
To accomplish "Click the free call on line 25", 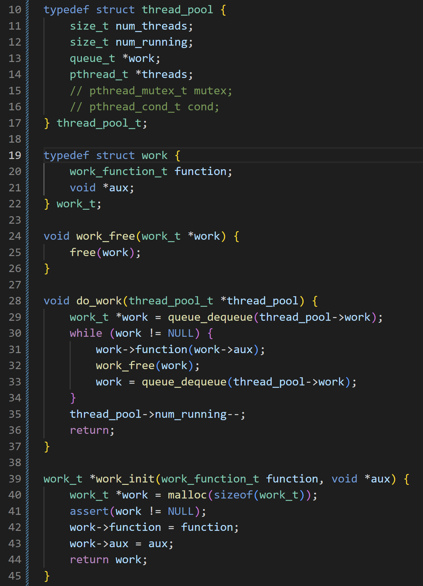I will click(83, 253).
